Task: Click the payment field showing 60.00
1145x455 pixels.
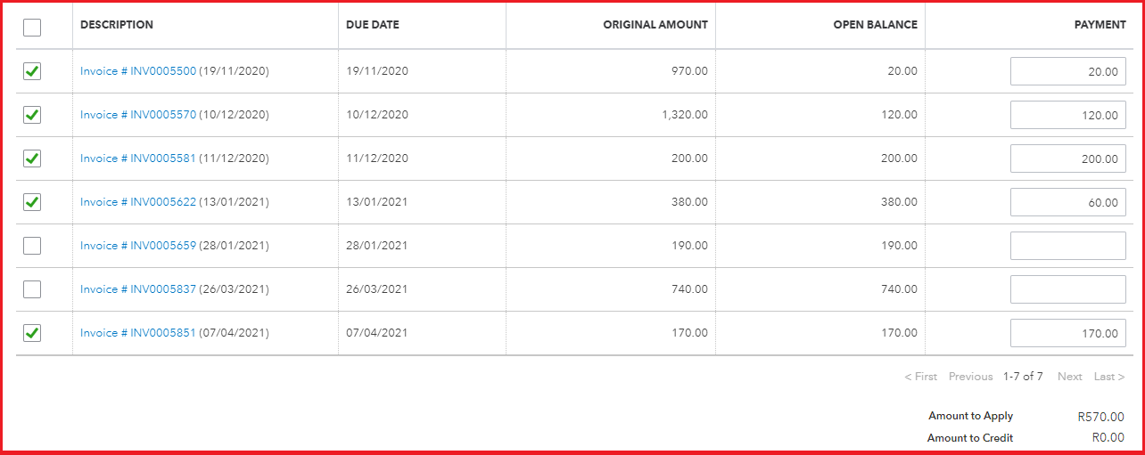Action: [1068, 202]
